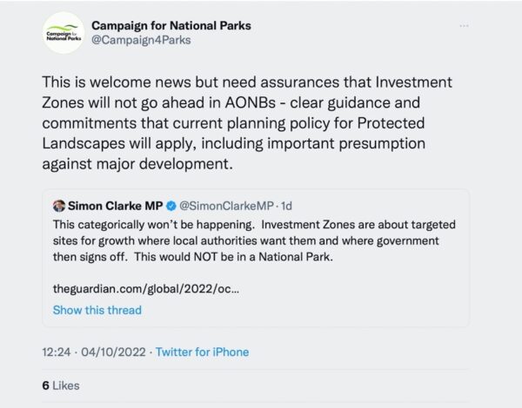Expand with Show this thread
This screenshot has width=522, height=408.
97,310
